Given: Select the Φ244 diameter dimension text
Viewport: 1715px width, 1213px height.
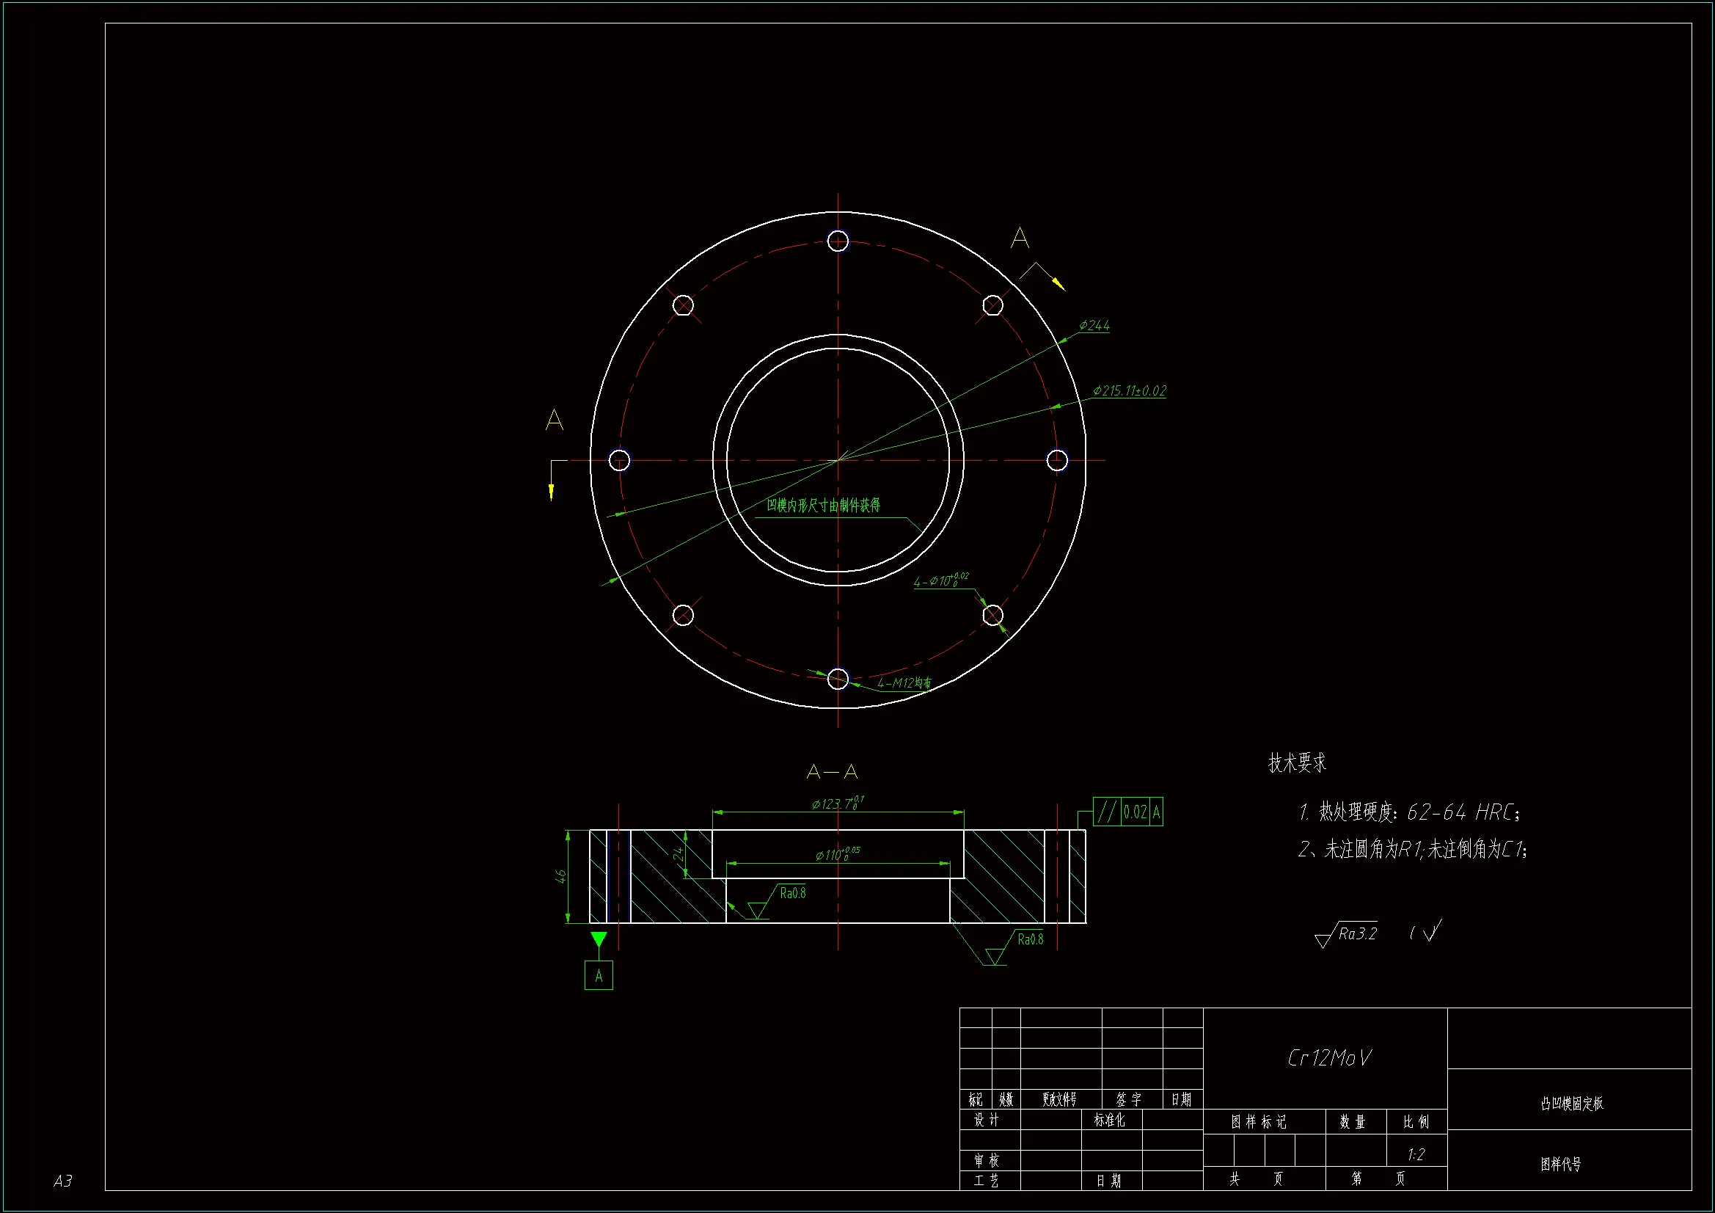Looking at the screenshot, I should point(1094,325).
